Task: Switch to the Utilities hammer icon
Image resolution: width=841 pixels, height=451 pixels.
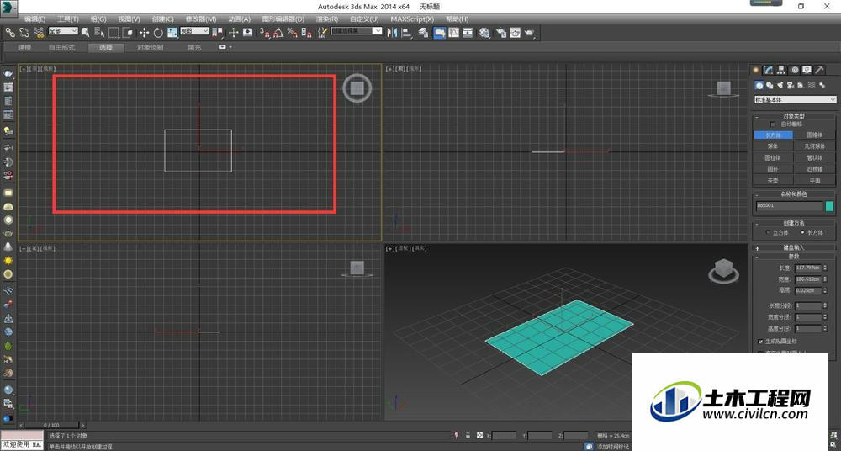Action: coord(819,70)
